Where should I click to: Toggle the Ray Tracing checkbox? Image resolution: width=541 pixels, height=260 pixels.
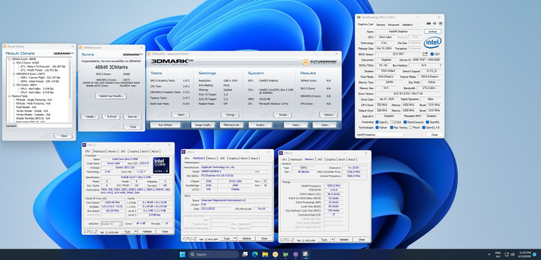point(392,128)
